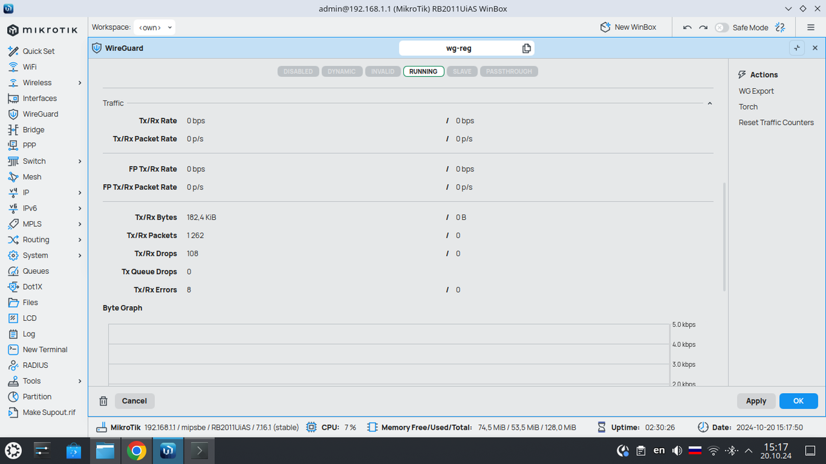Viewport: 826px width, 464px height.
Task: Click the CPU chip status icon
Action: (x=312, y=427)
